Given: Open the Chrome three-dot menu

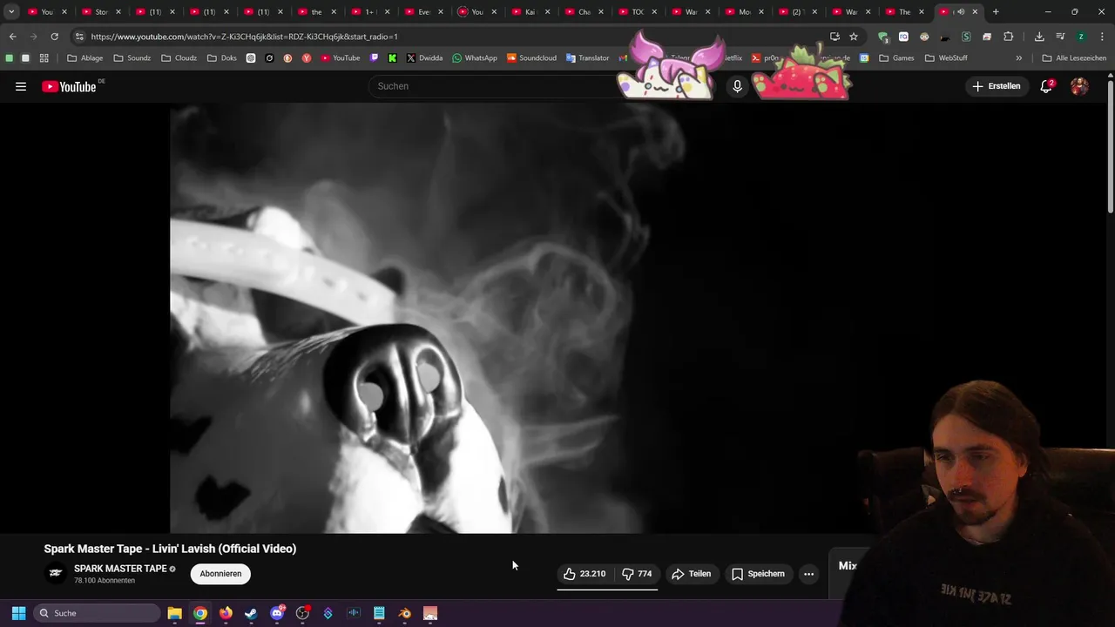Looking at the screenshot, I should pos(1101,37).
